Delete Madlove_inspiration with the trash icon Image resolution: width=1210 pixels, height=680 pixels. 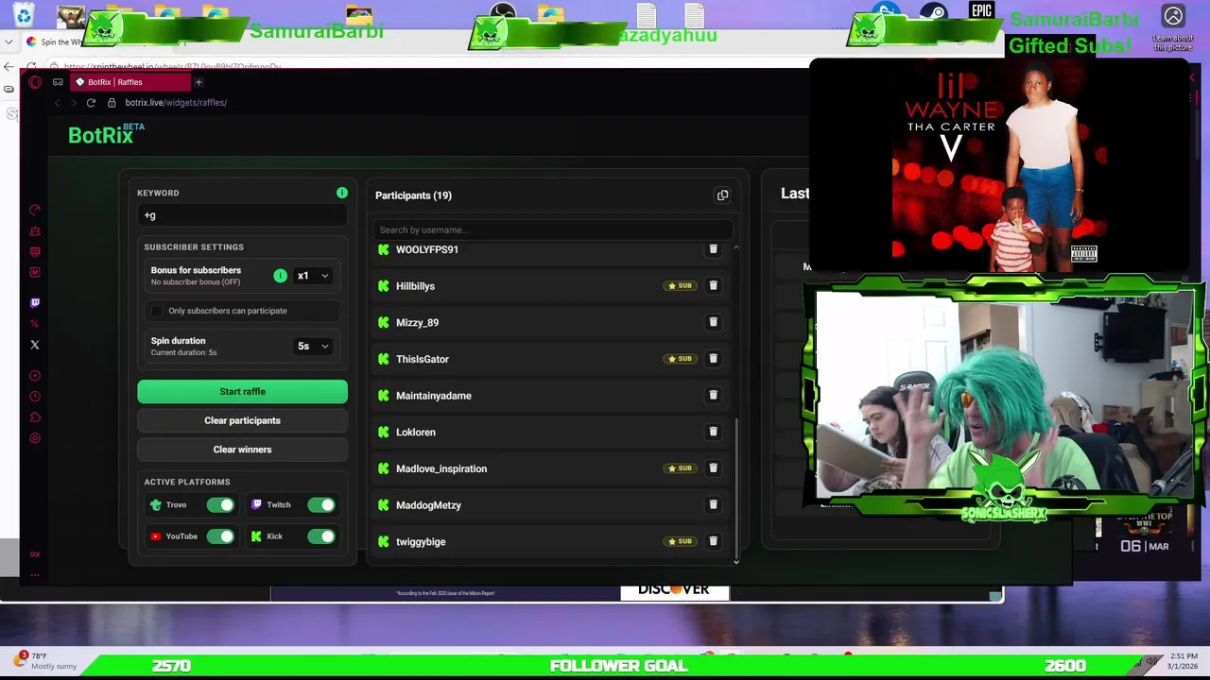tap(713, 468)
